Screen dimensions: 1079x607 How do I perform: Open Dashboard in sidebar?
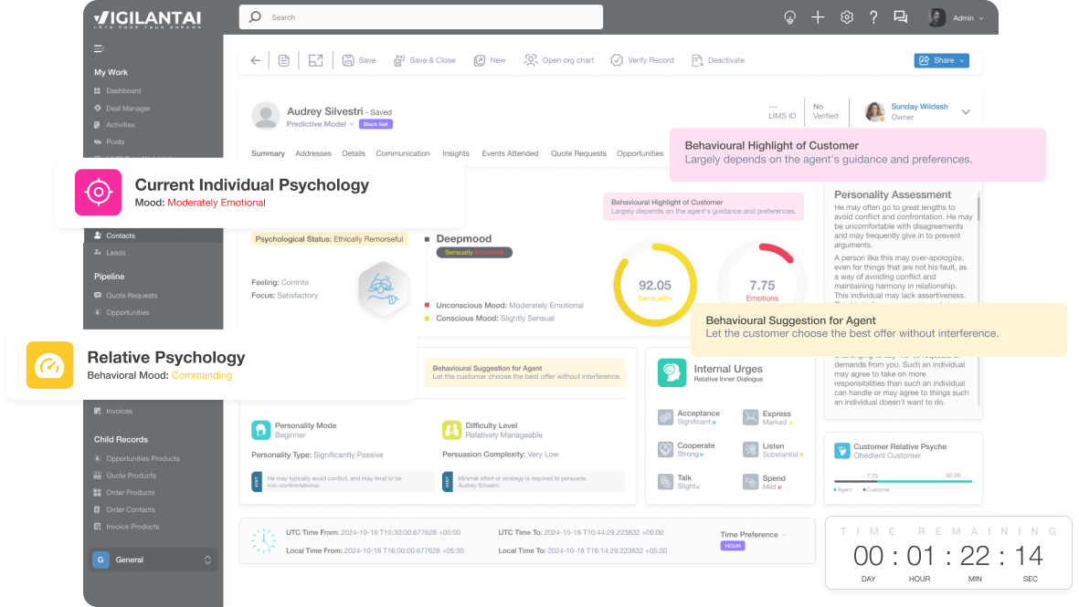pyautogui.click(x=117, y=90)
